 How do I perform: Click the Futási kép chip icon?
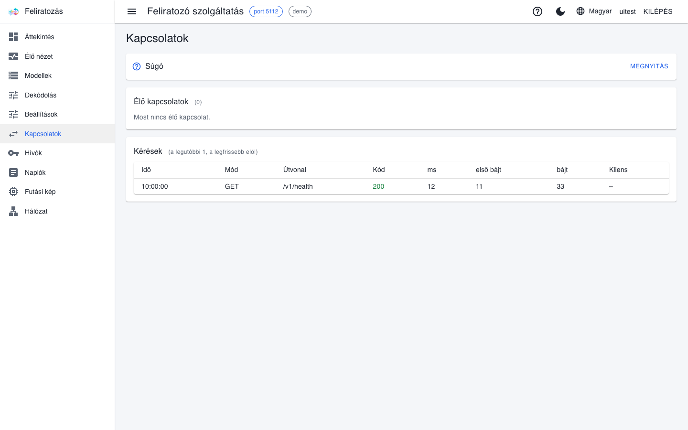click(13, 192)
